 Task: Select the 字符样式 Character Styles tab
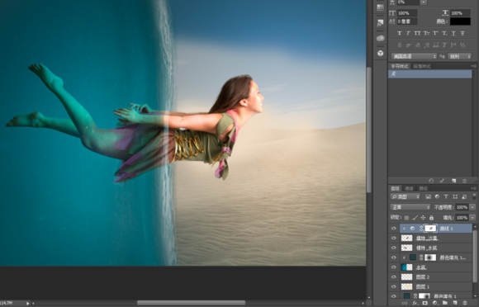click(x=400, y=66)
